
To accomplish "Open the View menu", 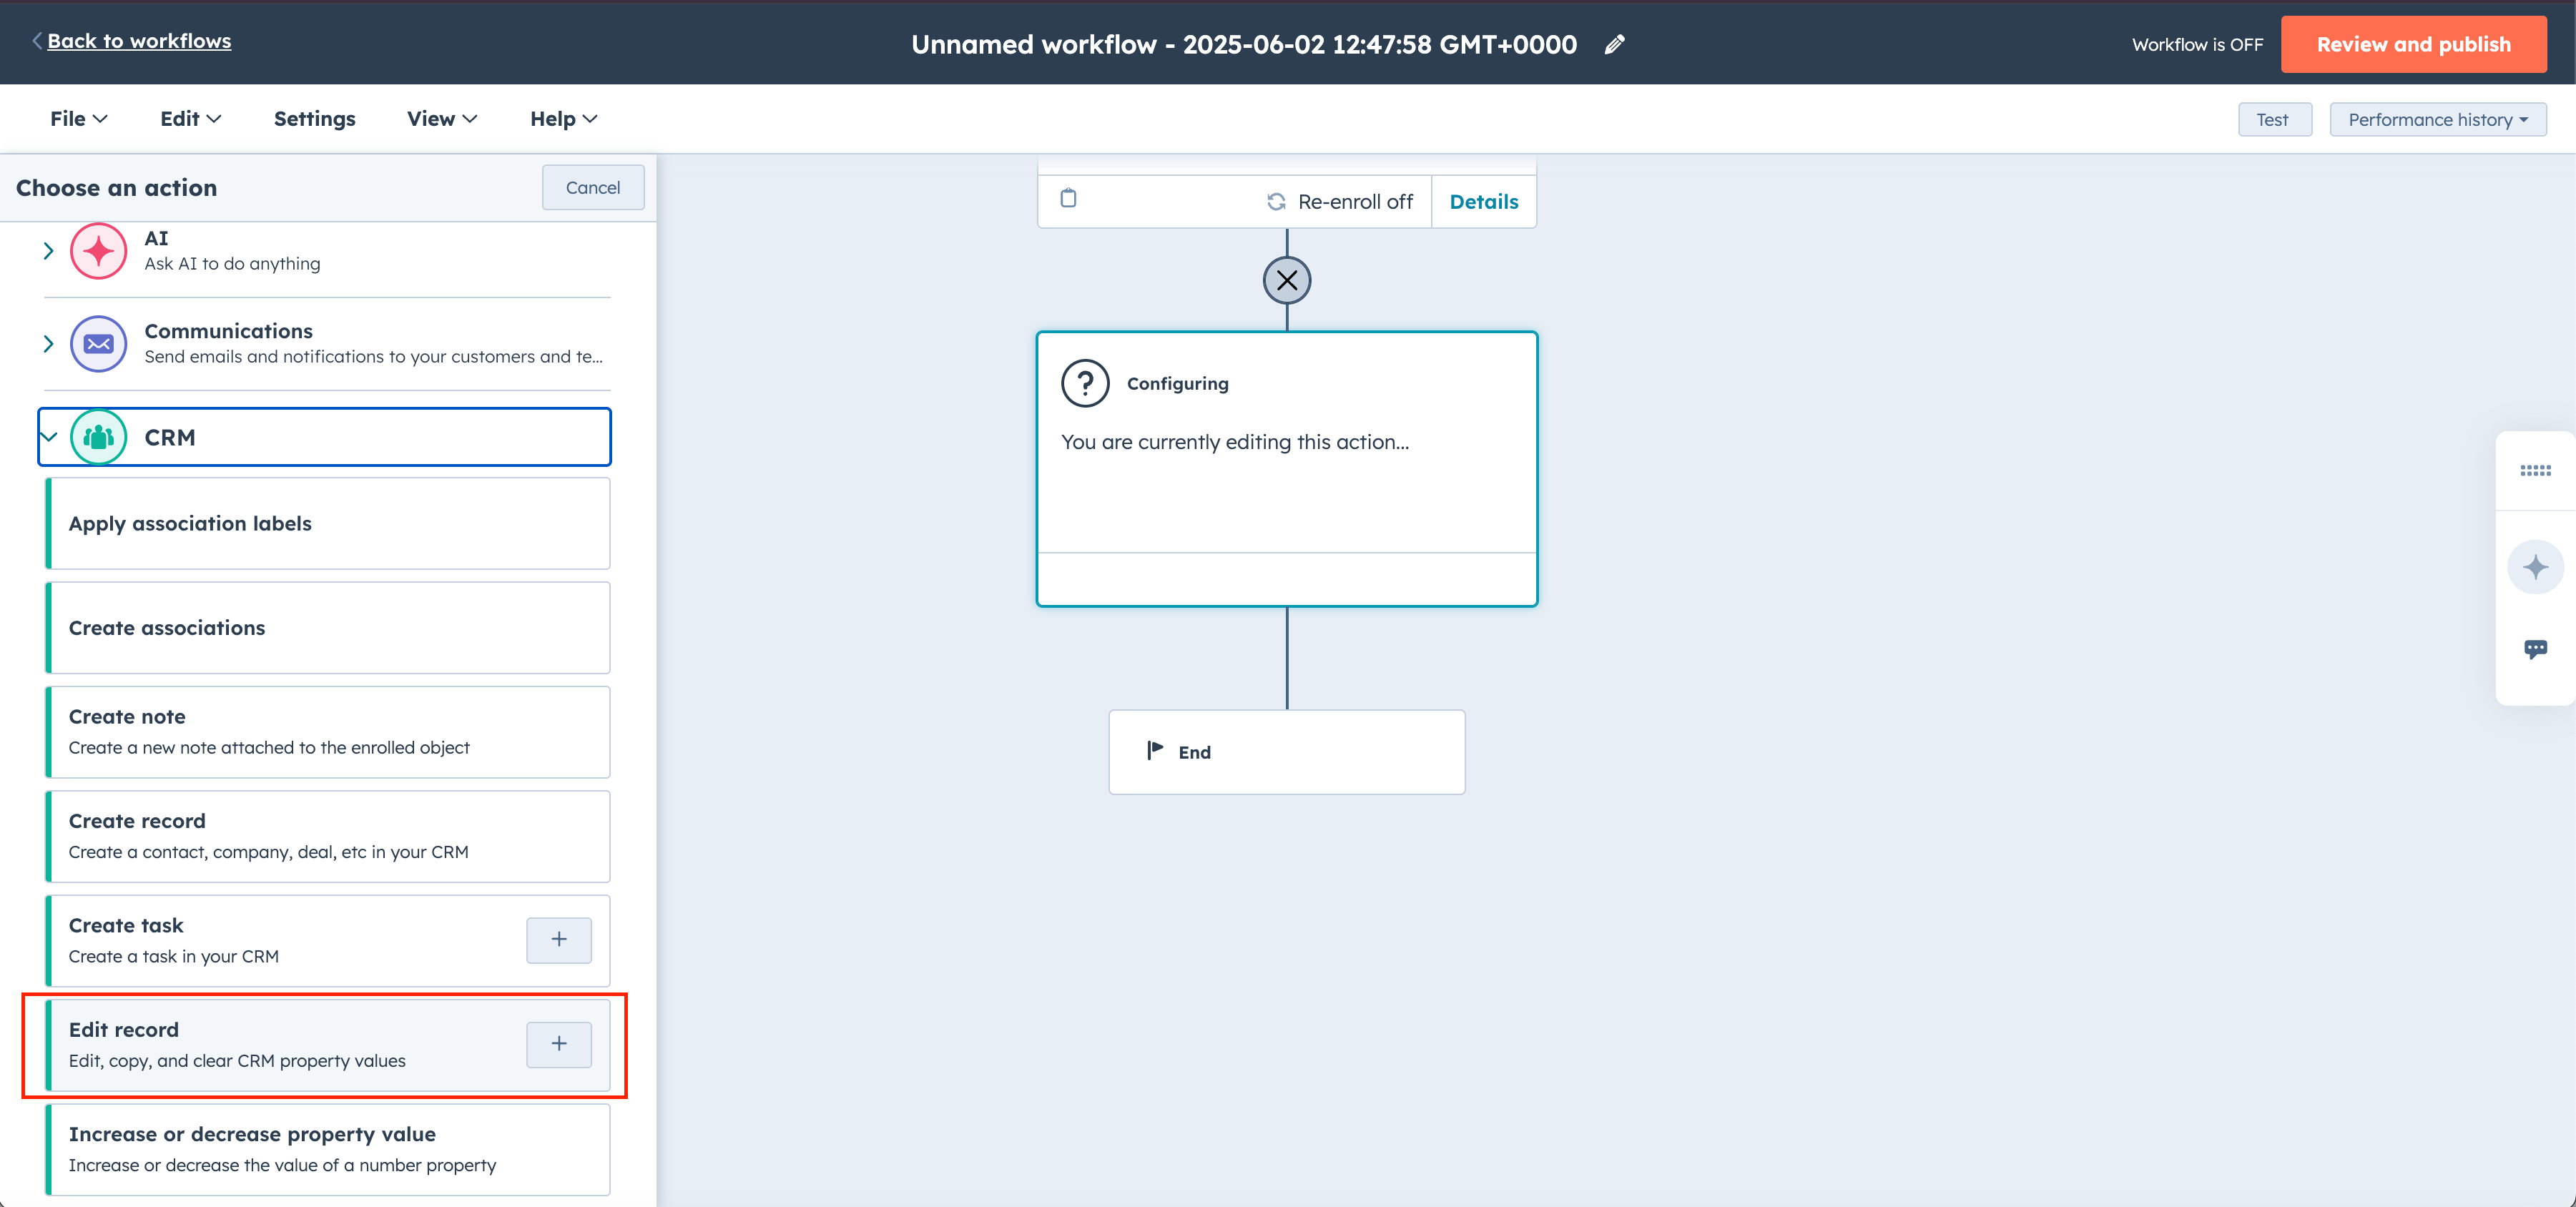I will (442, 119).
